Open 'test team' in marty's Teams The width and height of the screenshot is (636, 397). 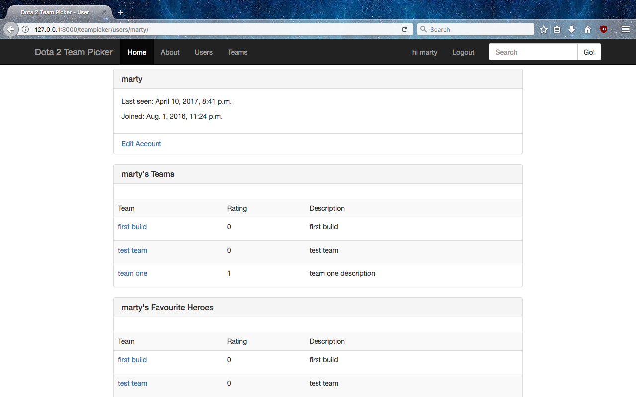(x=132, y=250)
